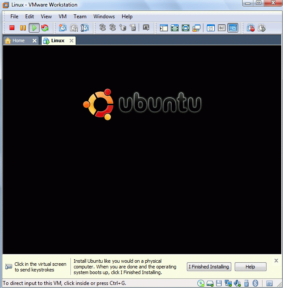Show or hide the sidebar panel

(x=164, y=28)
